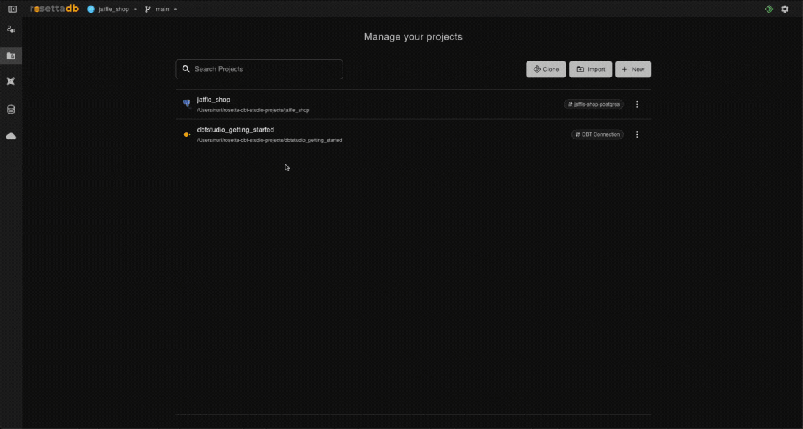This screenshot has width=803, height=429.
Task: Click the rosettadb logo
Action: pos(54,9)
